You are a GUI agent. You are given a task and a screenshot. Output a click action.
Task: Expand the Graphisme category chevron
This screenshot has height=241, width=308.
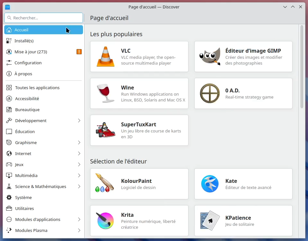(x=79, y=142)
